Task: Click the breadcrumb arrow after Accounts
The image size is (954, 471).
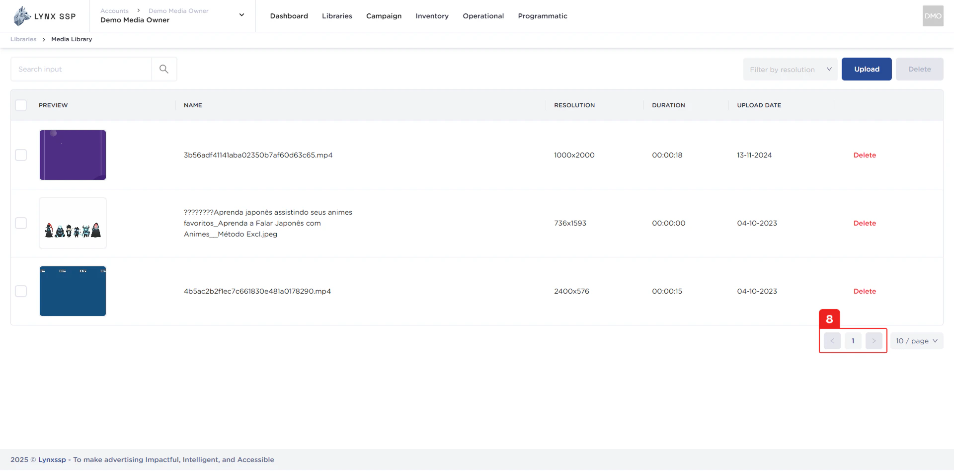Action: (x=138, y=10)
